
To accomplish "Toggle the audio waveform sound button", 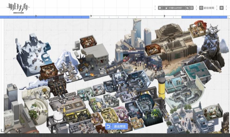I will (221, 8).
